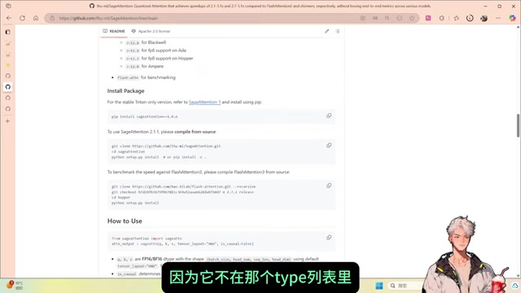The width and height of the screenshot is (521, 293).
Task: Open the favorites list icon
Action: [457, 18]
